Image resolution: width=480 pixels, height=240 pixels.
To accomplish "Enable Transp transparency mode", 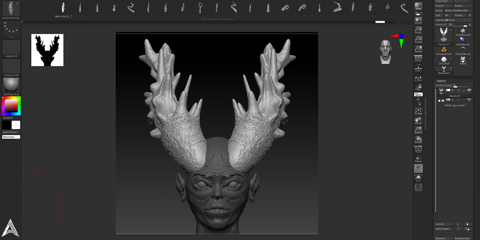I will coord(418,159).
